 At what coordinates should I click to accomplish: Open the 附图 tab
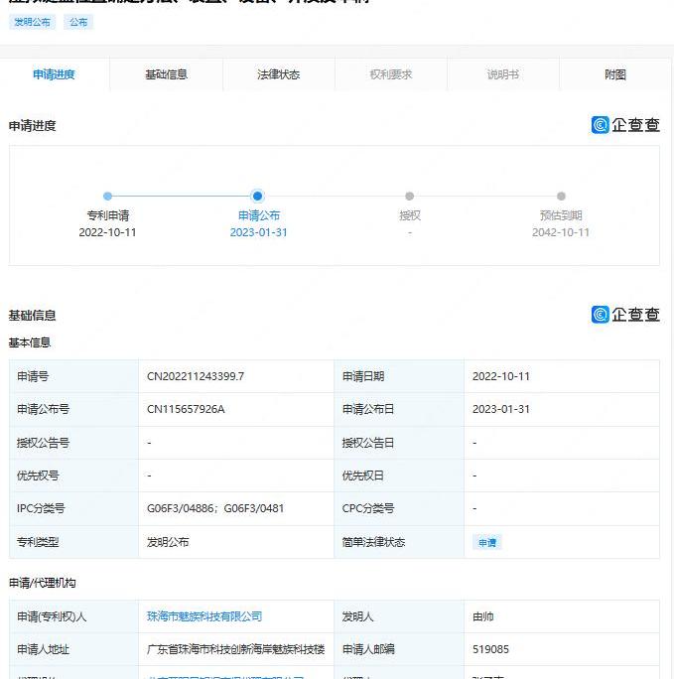coord(615,74)
